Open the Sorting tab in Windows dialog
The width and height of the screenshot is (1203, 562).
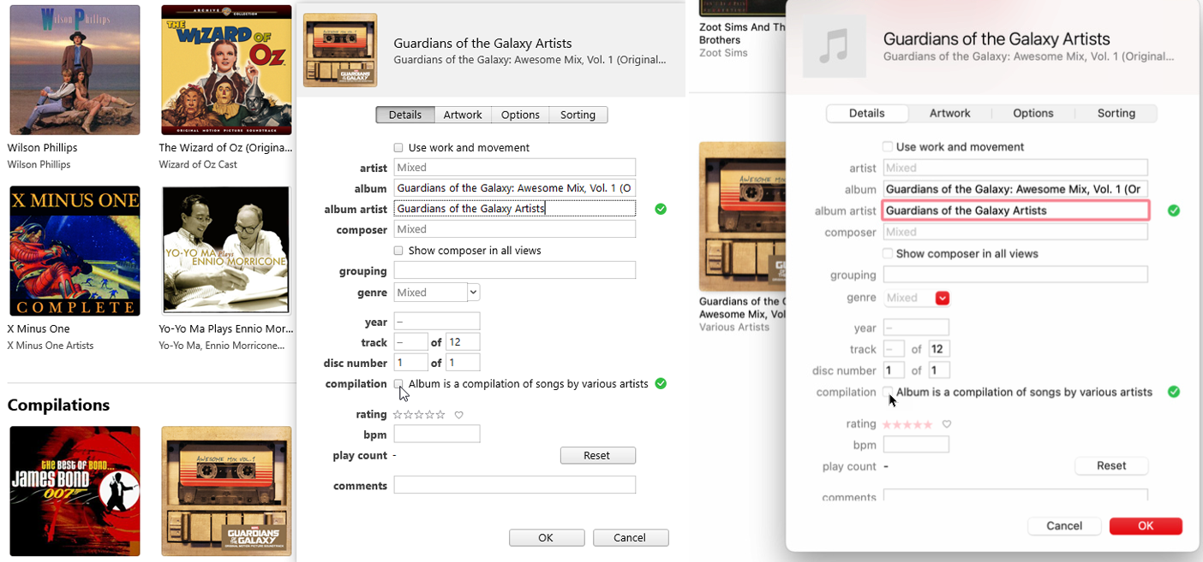[x=578, y=115]
